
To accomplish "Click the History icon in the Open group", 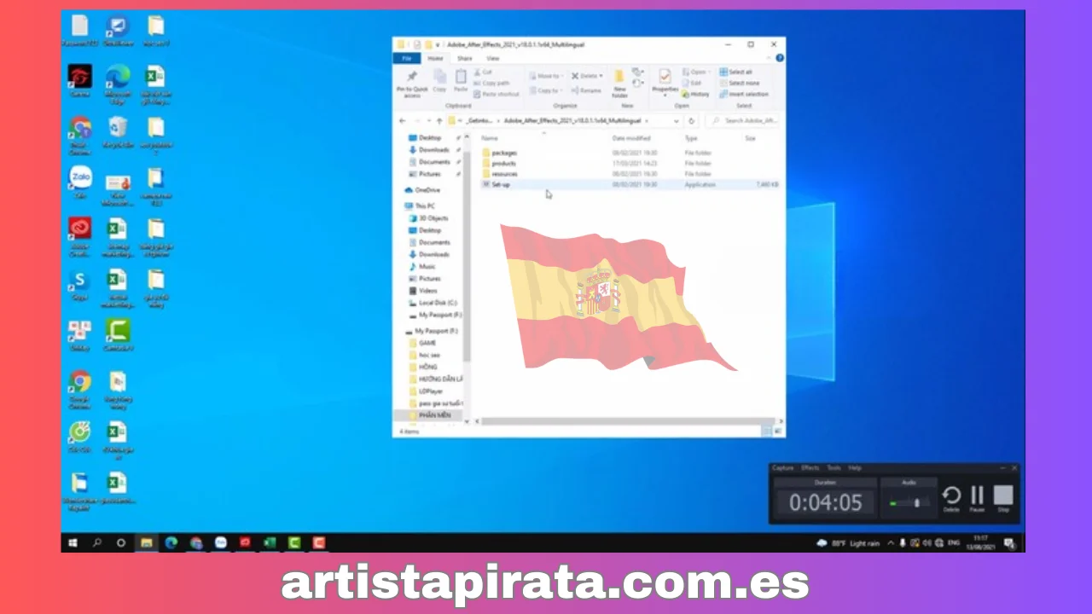I will [697, 94].
